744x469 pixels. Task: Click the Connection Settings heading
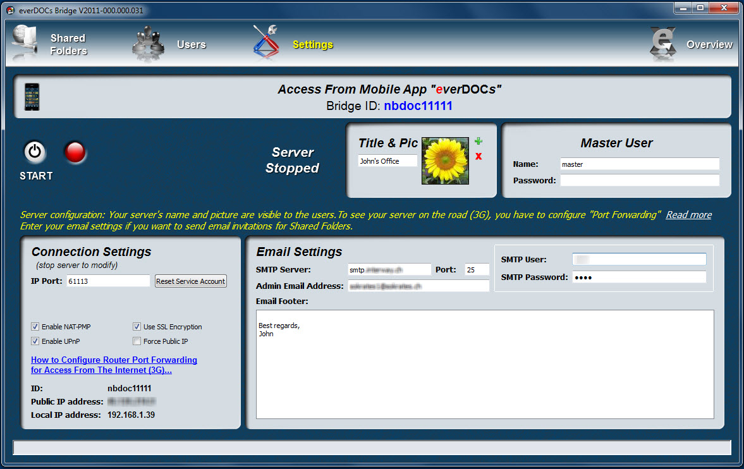[x=91, y=252]
